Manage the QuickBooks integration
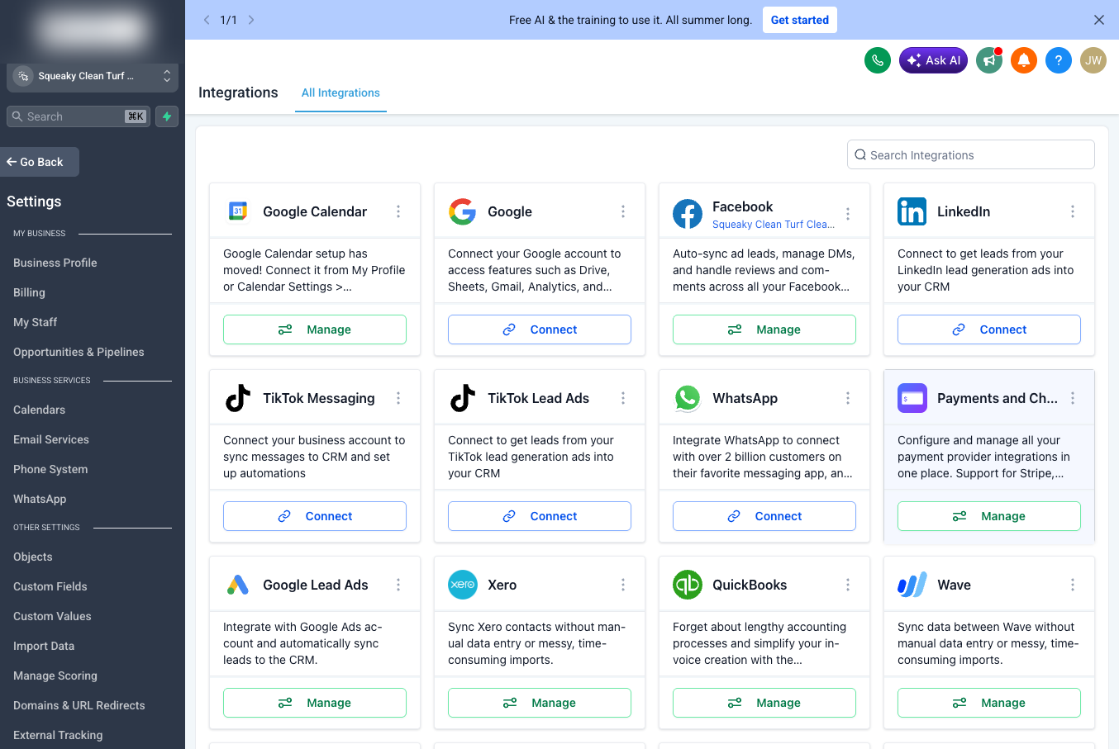This screenshot has width=1119, height=749. click(764, 703)
